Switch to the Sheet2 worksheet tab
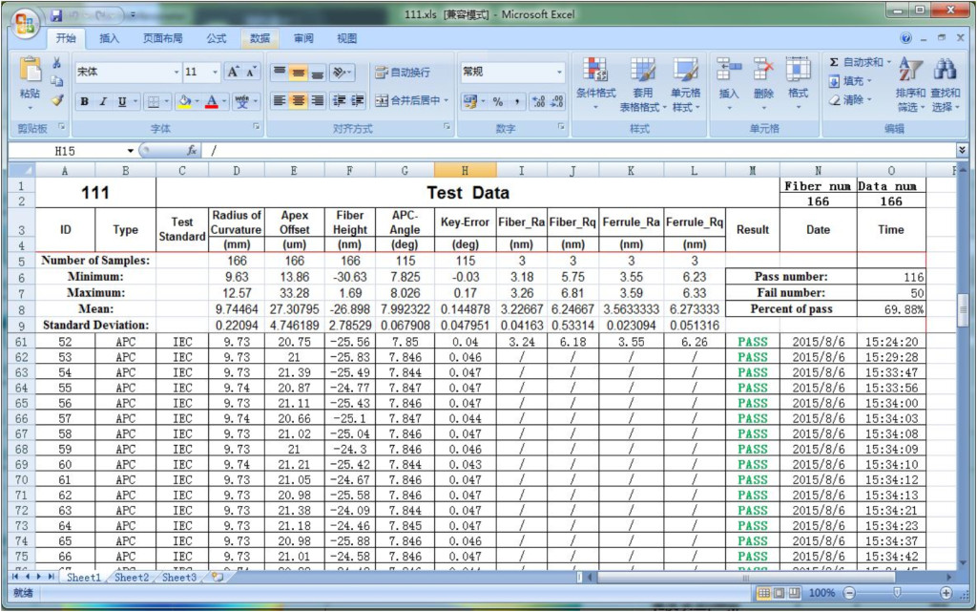 click(x=132, y=577)
